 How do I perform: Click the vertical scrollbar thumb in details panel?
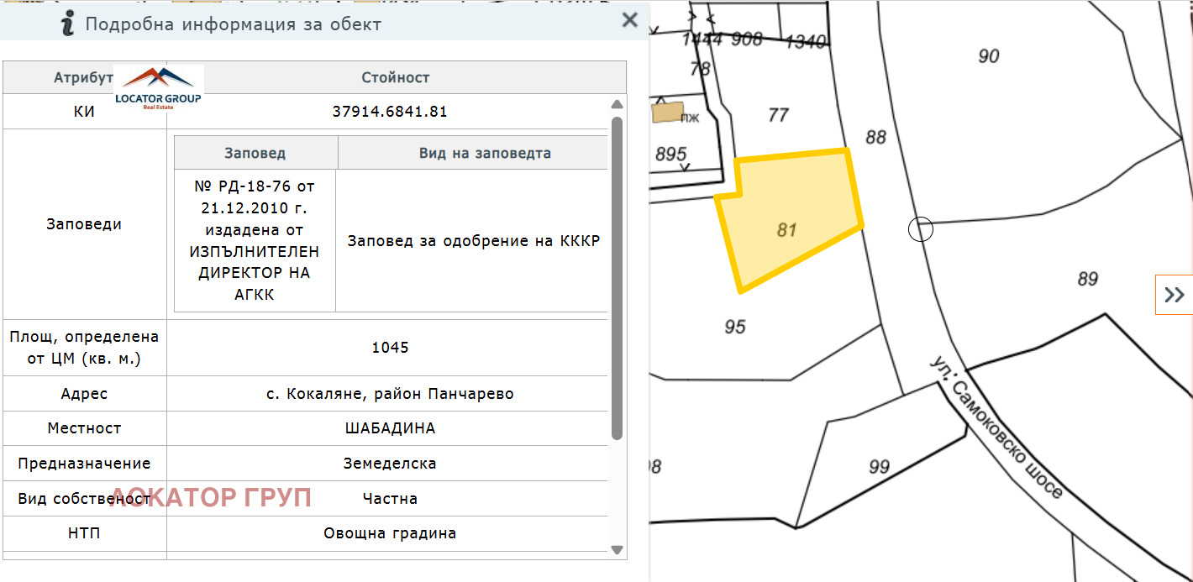point(617,277)
